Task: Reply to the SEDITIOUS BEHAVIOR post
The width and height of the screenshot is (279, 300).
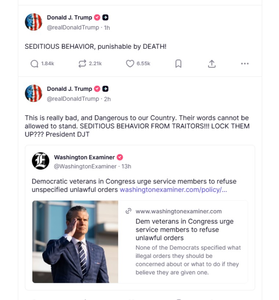Action: [35, 64]
